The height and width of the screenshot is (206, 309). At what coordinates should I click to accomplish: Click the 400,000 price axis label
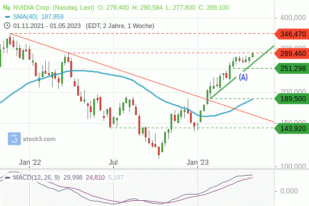(x=293, y=18)
